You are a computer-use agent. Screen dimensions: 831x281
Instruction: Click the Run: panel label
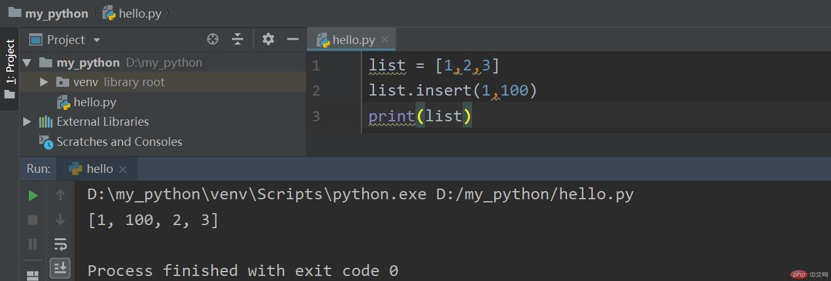(x=38, y=168)
